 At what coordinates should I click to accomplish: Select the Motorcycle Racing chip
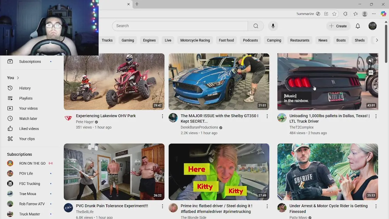pos(195,40)
